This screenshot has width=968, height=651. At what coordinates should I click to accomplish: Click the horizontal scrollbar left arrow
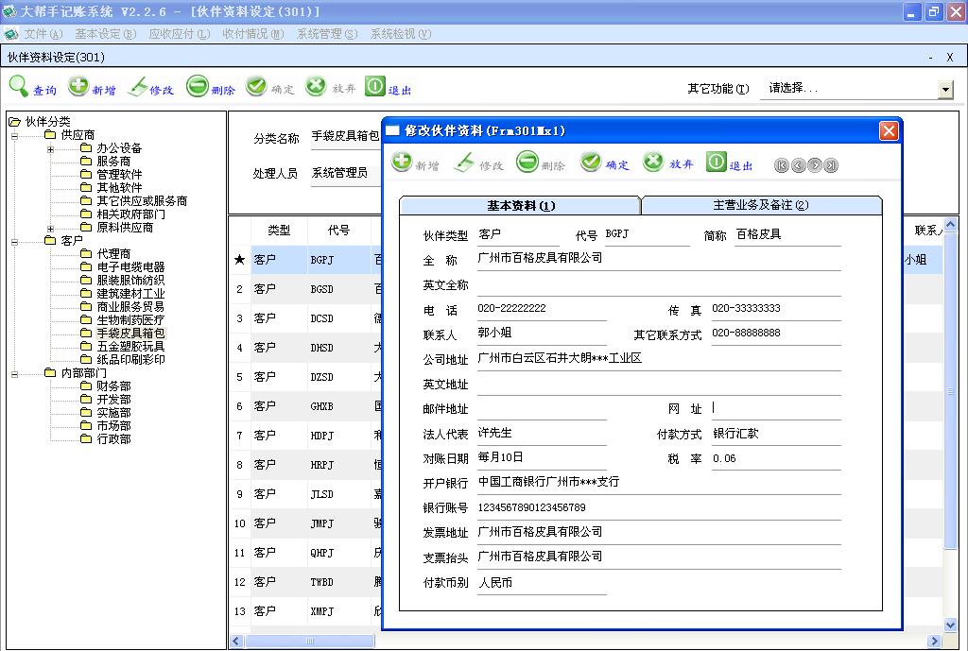click(x=236, y=642)
